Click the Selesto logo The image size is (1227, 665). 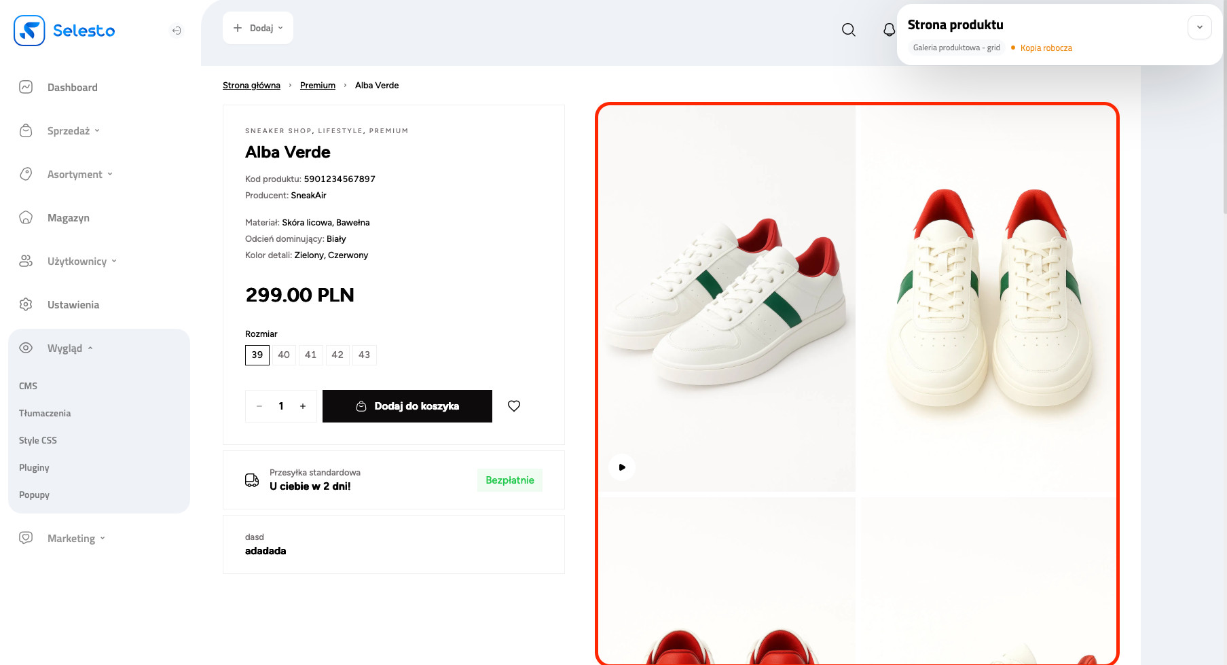[65, 31]
